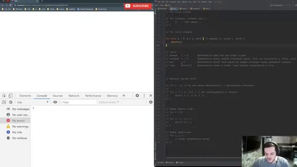297x167 pixels.
Task: Switch to the Console tab
Action: [42, 96]
